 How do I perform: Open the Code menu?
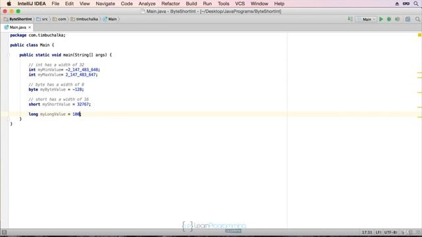tap(127, 4)
